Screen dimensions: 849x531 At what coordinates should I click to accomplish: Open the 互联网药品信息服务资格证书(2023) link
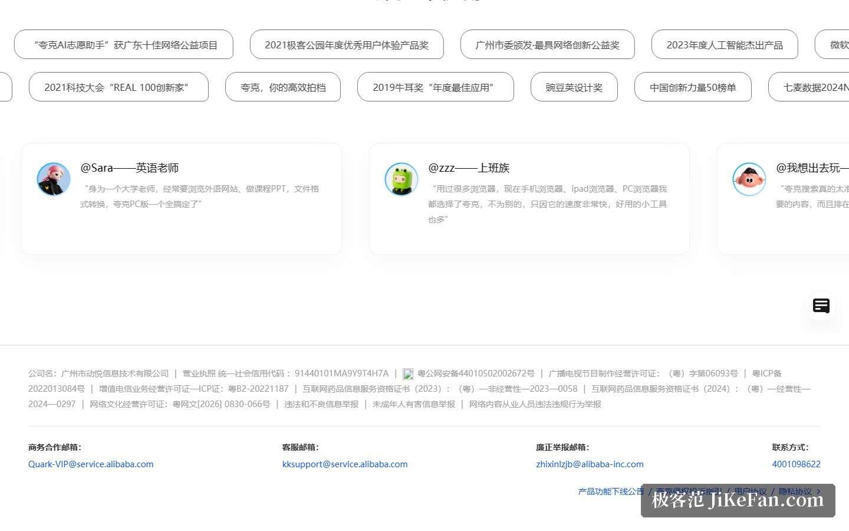pos(440,389)
